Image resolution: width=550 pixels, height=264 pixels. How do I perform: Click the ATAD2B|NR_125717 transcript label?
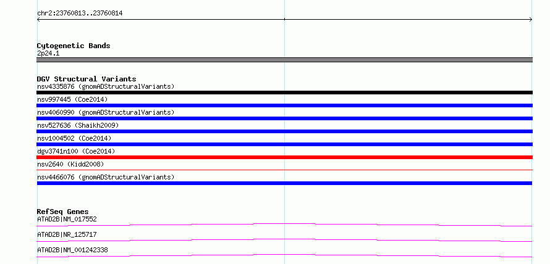coord(67,234)
